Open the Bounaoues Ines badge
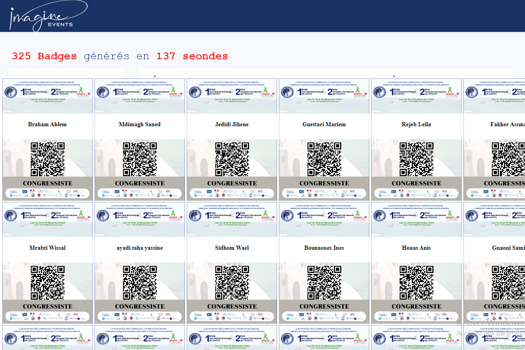This screenshot has height=350, width=525. tap(324, 263)
